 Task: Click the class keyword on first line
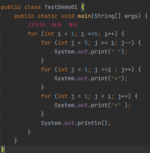(x=33, y=7)
